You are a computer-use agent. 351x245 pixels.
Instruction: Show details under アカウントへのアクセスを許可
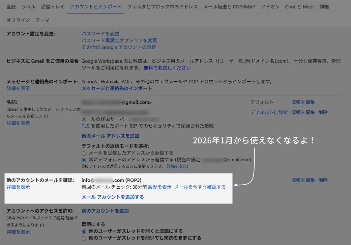(18, 232)
